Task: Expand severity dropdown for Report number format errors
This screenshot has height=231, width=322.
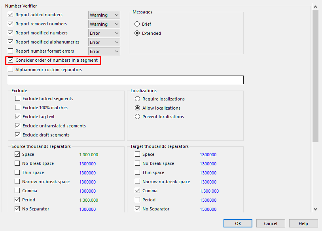Action: (x=104, y=51)
